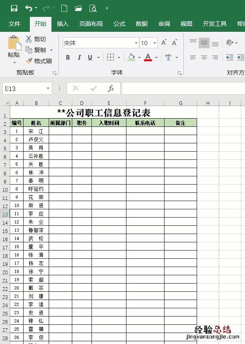Click the 格式刷 format painter
Image resolution: width=245 pixels, height=344 pixels.
pos(38,61)
